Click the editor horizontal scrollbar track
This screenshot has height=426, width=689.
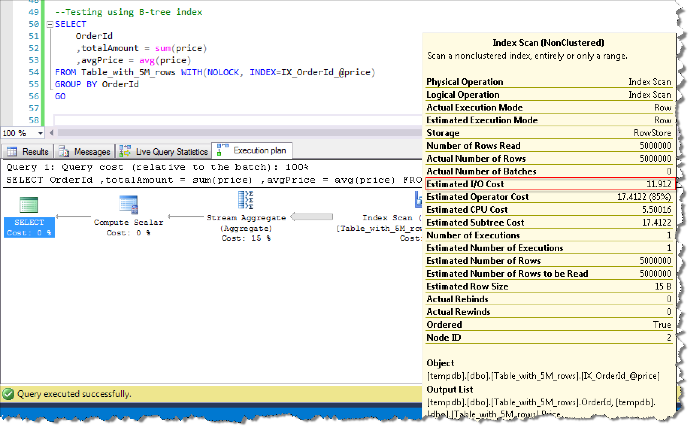[x=239, y=133]
